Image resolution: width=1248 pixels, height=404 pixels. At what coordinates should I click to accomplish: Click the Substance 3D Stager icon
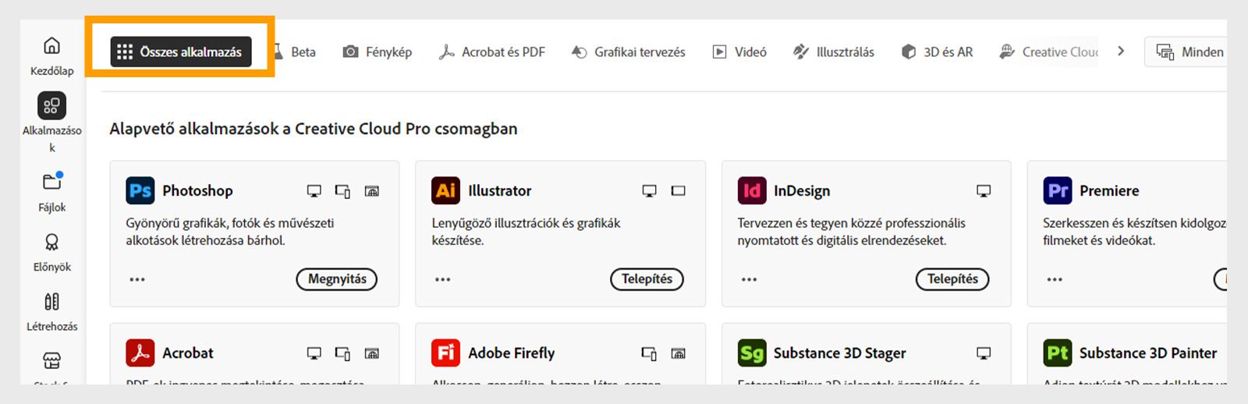coord(752,353)
